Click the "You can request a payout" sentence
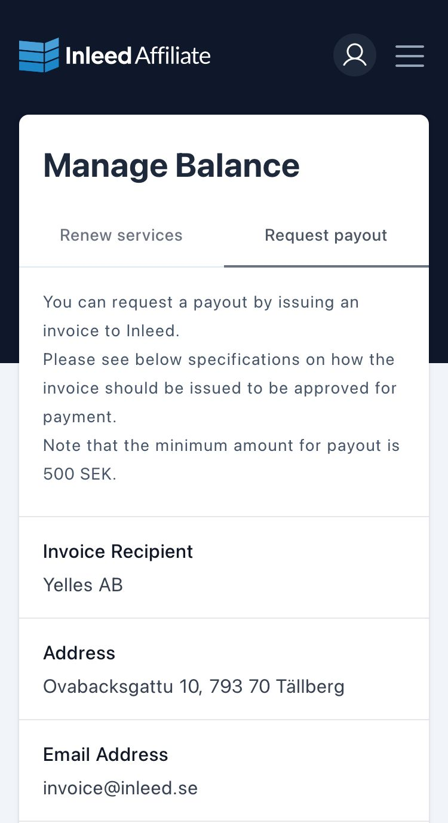Screen dimensions: 448x823 201,302
